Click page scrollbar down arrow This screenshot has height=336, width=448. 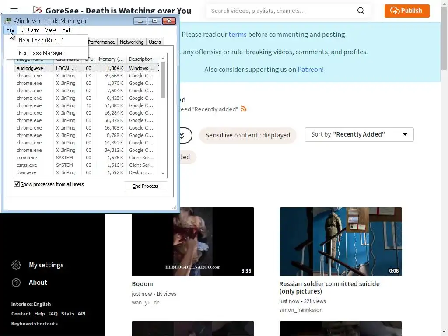(x=444, y=332)
